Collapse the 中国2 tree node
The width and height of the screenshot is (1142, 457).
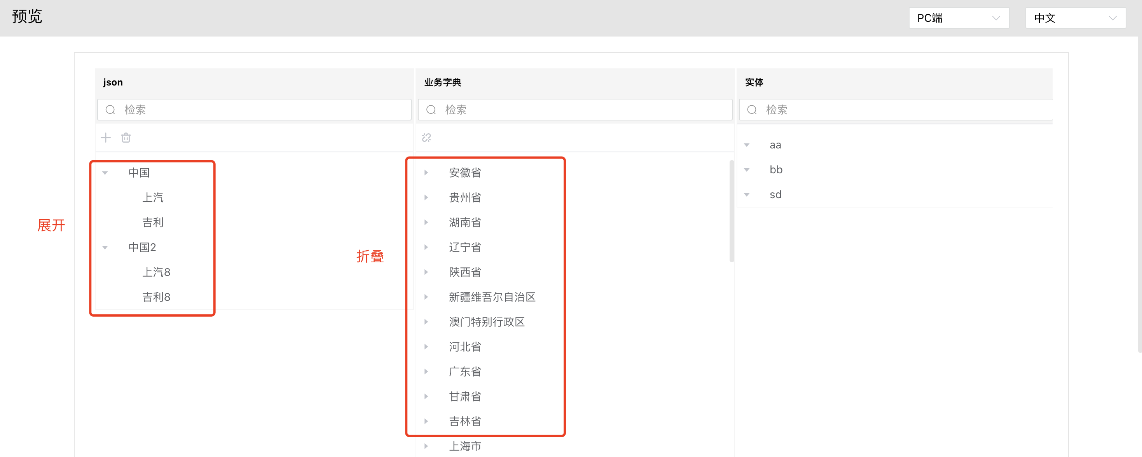tap(105, 247)
